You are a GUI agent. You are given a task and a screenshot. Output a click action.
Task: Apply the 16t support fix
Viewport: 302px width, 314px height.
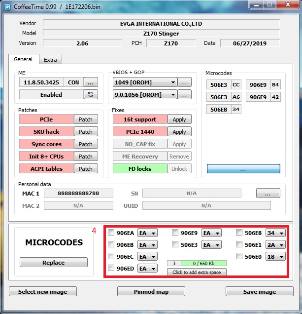coord(179,119)
